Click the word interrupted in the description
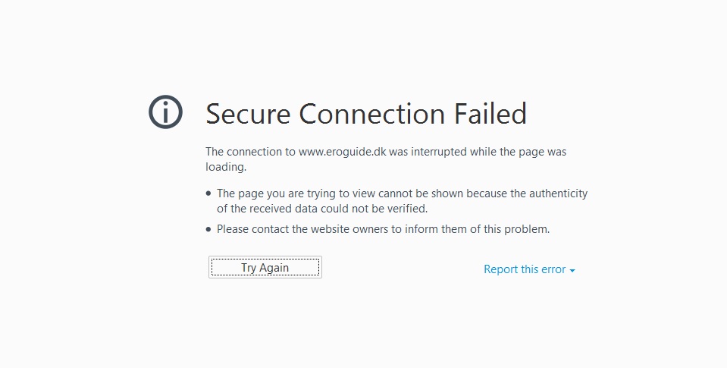 pos(439,152)
